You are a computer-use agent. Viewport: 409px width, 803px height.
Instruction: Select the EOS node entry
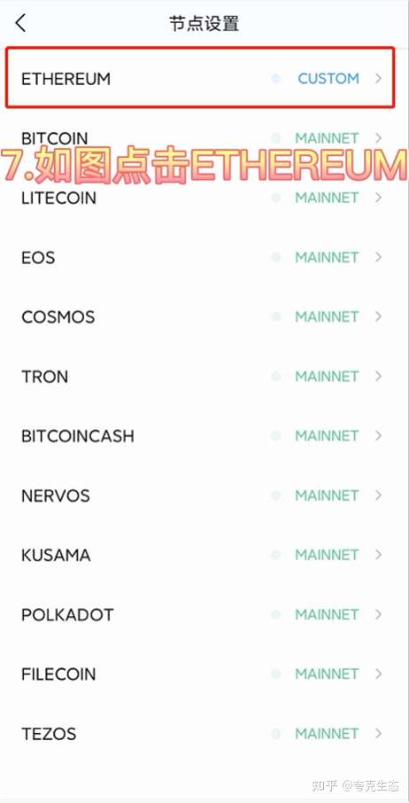[x=204, y=257]
